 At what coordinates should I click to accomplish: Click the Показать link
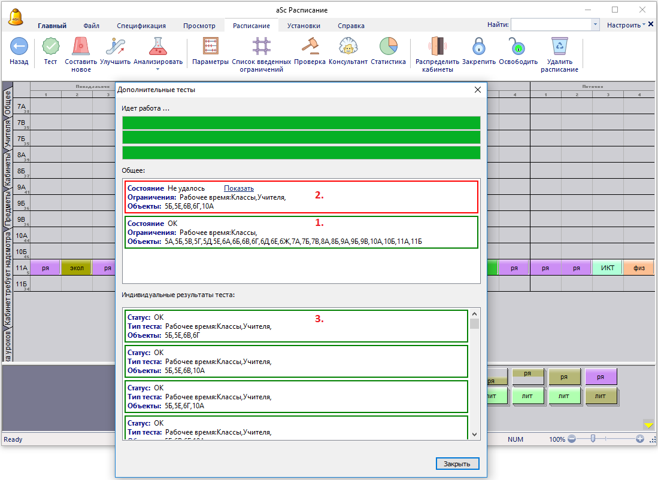(x=239, y=188)
